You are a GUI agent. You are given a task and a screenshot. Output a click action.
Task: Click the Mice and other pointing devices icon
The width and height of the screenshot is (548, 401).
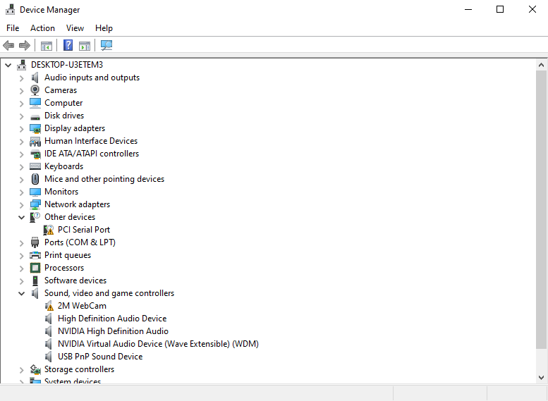coord(35,179)
